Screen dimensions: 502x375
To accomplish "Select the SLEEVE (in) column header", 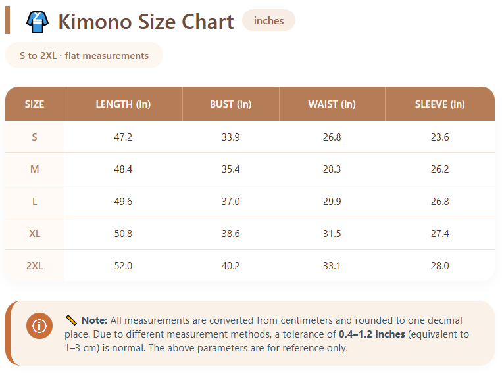I will point(439,104).
